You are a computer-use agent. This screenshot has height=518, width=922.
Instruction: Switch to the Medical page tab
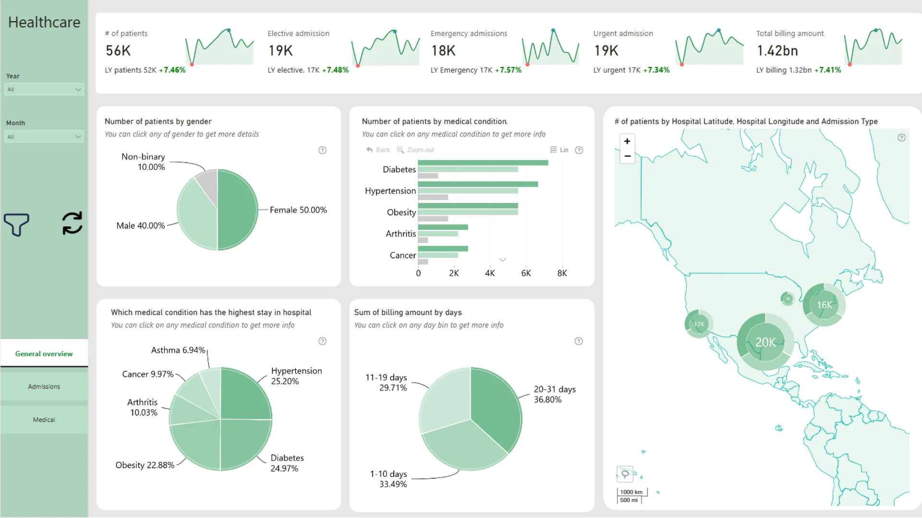[x=44, y=420]
